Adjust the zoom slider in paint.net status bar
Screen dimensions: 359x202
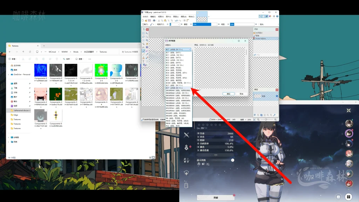click(266, 120)
